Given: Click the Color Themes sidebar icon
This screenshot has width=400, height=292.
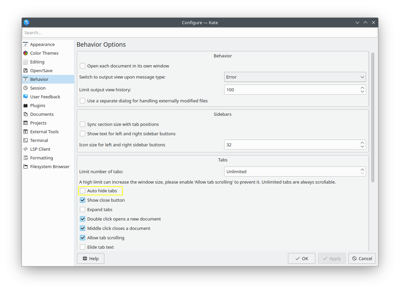Looking at the screenshot, I should (26, 53).
